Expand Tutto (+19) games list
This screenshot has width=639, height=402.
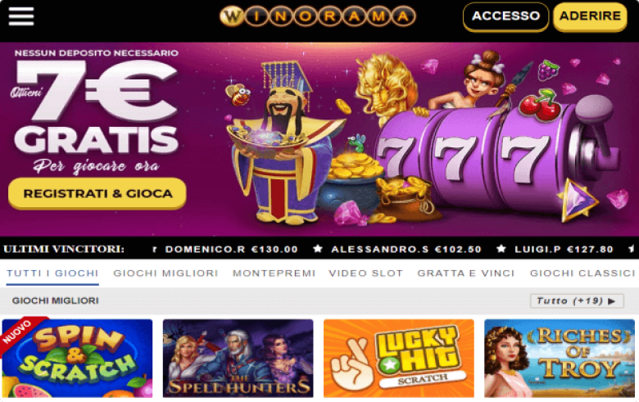click(577, 301)
